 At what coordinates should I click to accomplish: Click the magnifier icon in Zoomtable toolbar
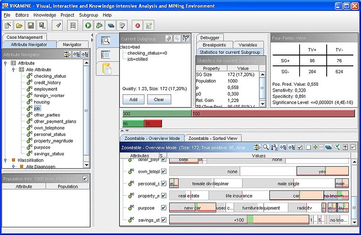pyautogui.click(x=266, y=147)
